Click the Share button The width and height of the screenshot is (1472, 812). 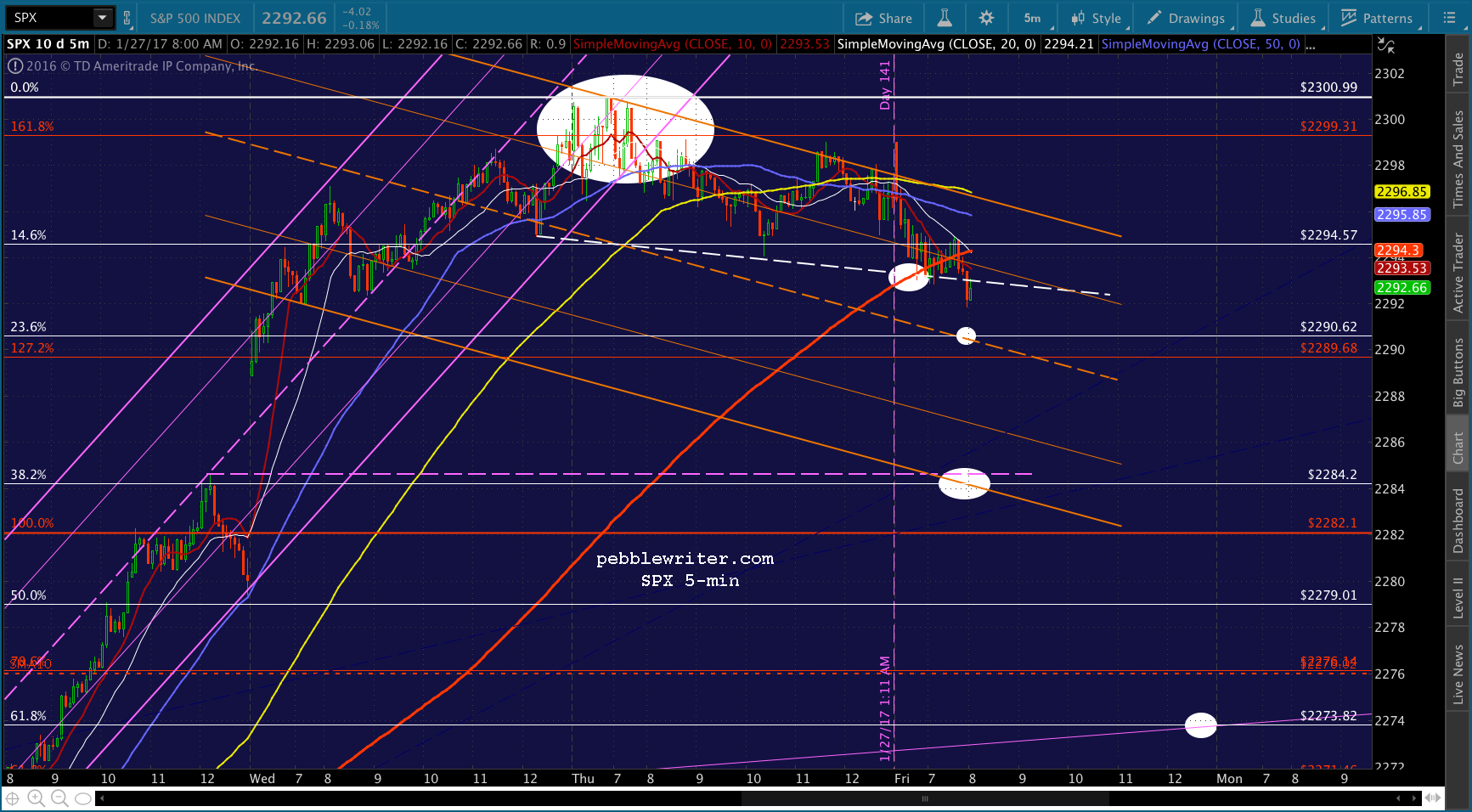click(883, 18)
